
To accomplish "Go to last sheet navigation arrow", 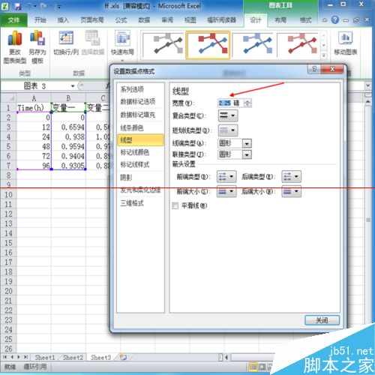I will (25, 357).
